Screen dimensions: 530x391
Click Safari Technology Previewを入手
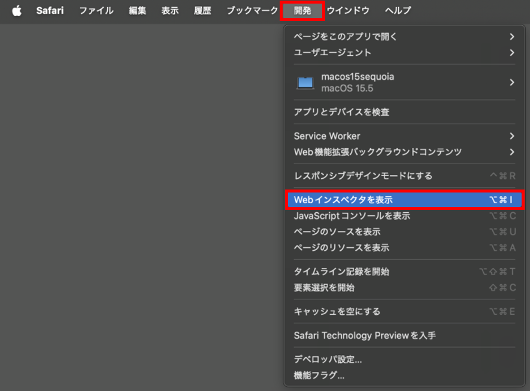404,335
